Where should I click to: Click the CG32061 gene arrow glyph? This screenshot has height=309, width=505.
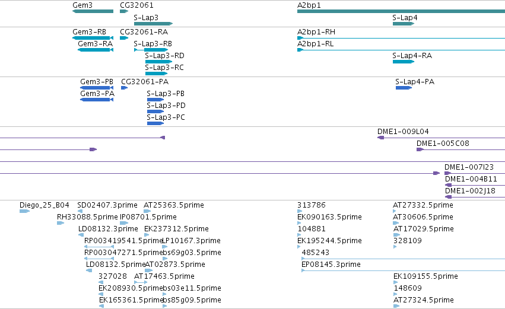pyautogui.click(x=124, y=11)
